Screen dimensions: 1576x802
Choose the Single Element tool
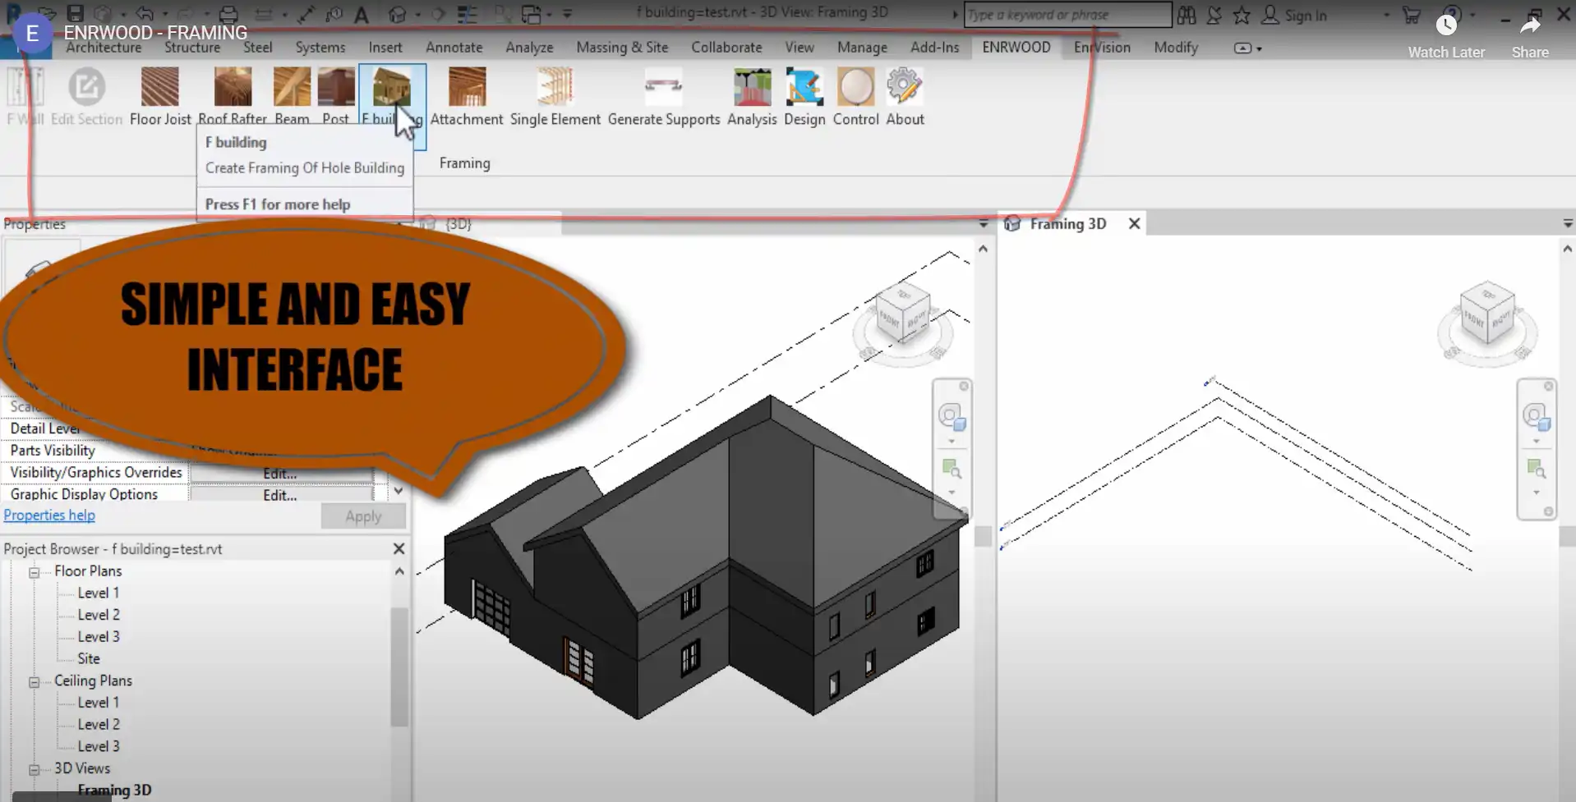tap(555, 89)
